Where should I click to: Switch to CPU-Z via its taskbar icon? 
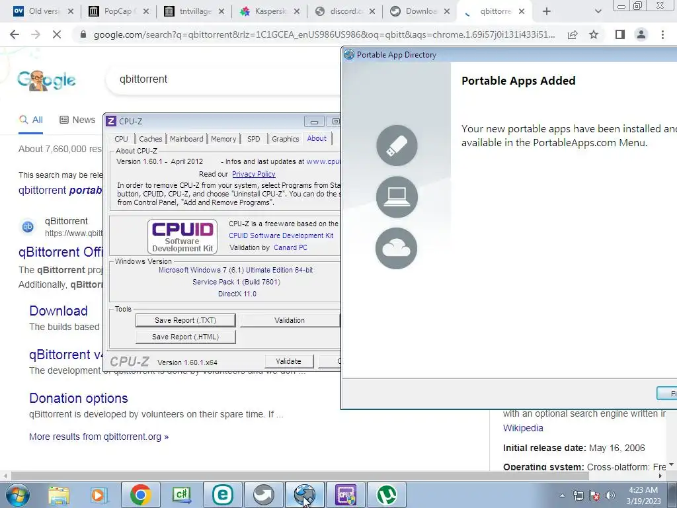(345, 495)
